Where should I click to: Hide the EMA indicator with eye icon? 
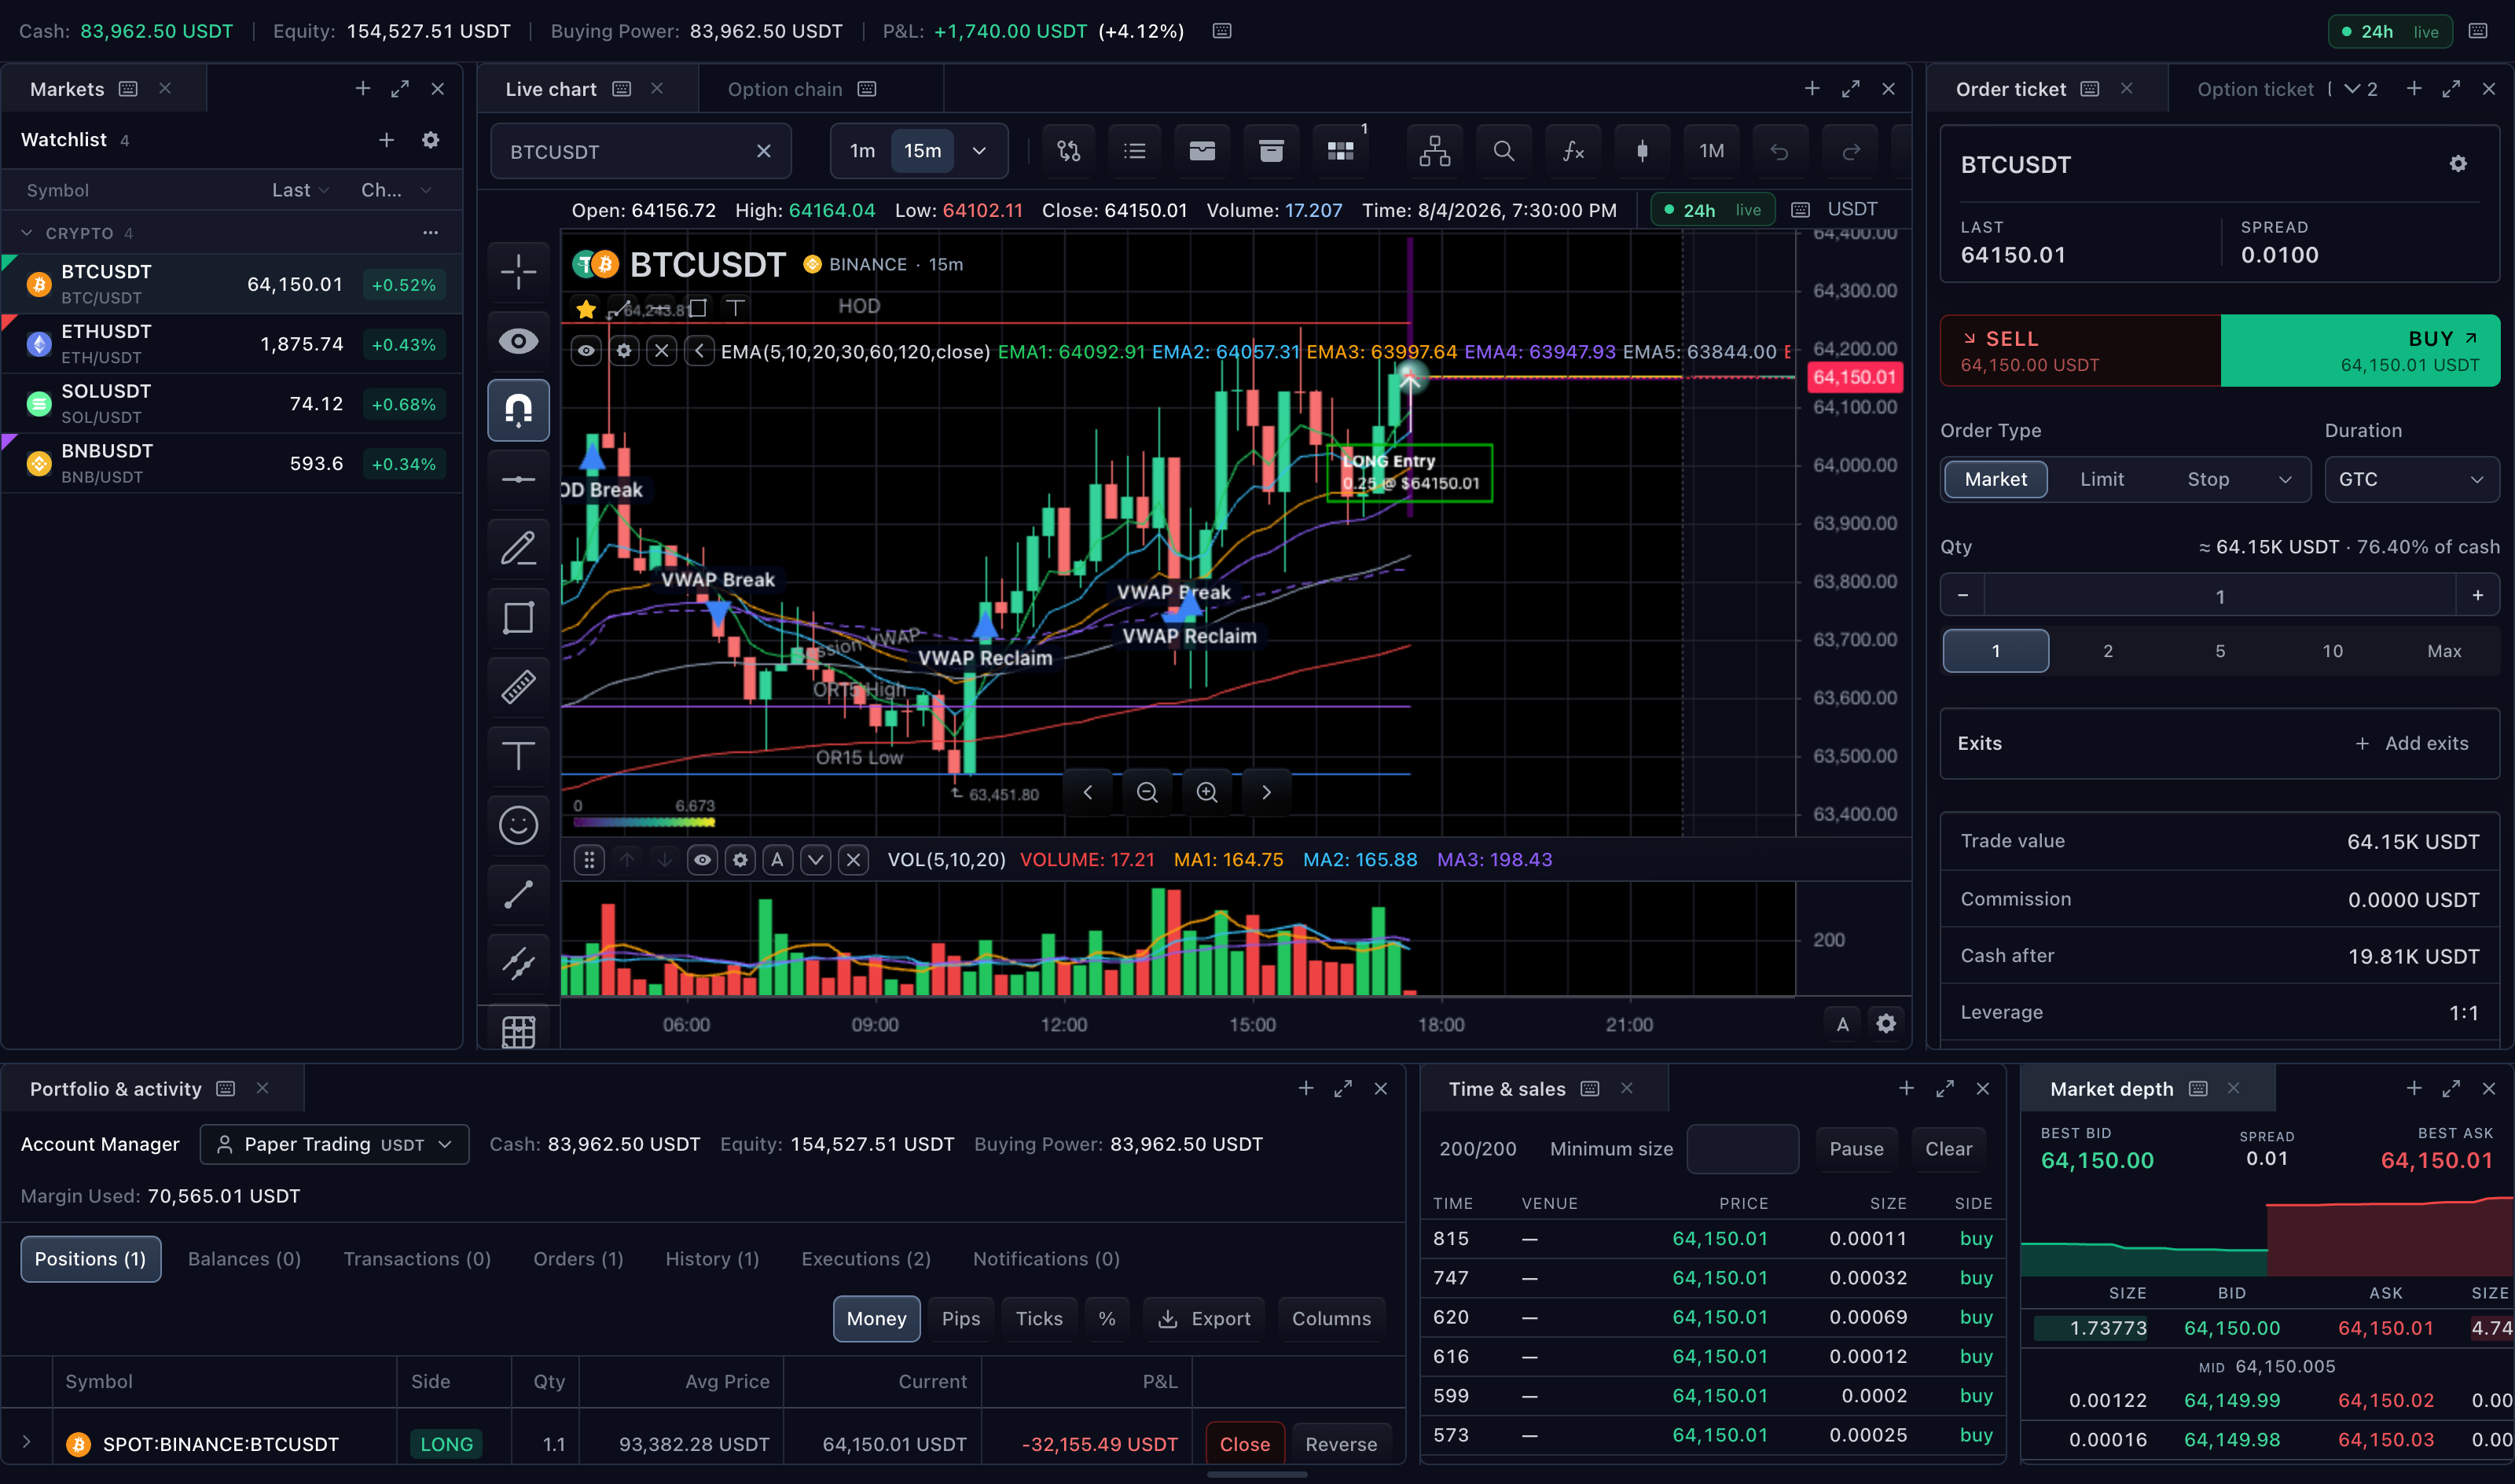[x=587, y=351]
